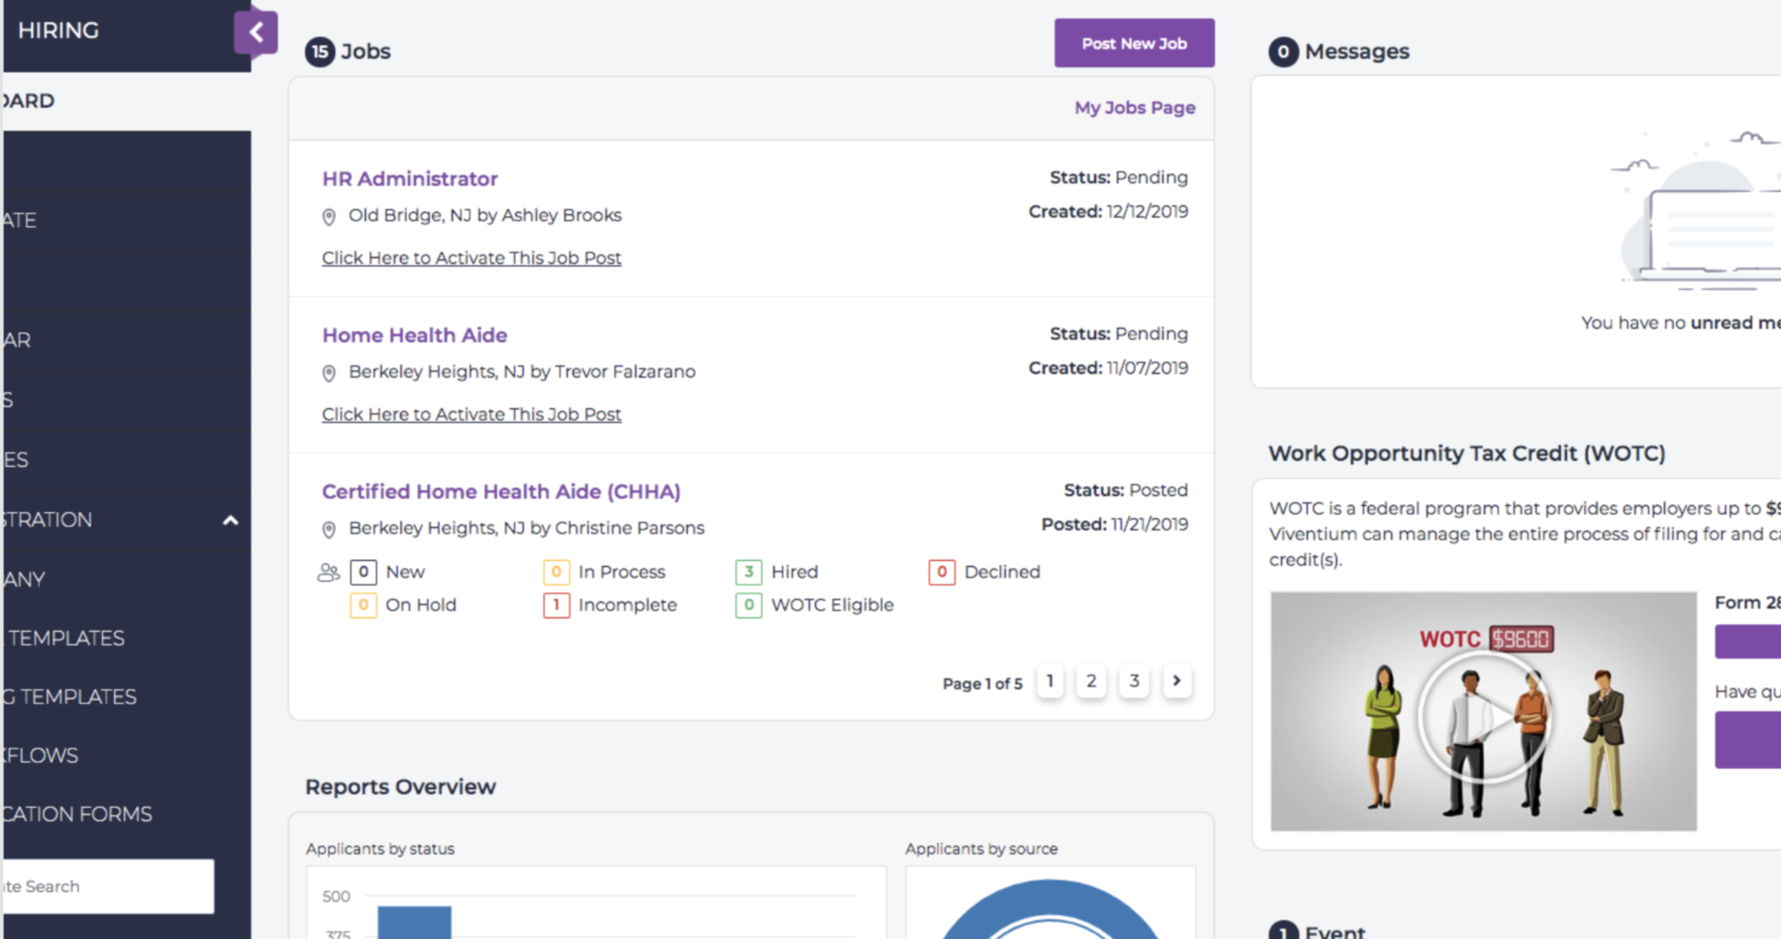
Task: Open the HR Administrator job
Action: tap(409, 179)
